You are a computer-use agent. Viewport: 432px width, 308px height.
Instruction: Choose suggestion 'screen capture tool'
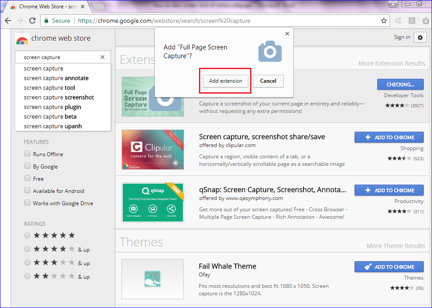click(x=63, y=87)
